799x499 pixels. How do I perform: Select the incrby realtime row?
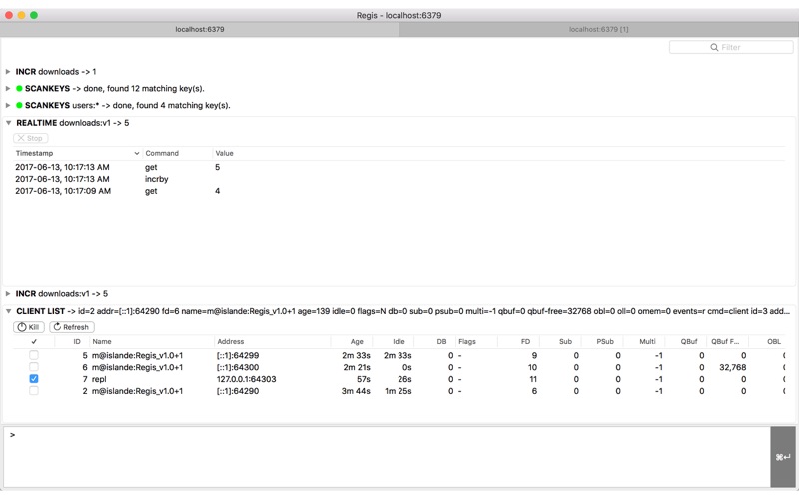399,179
